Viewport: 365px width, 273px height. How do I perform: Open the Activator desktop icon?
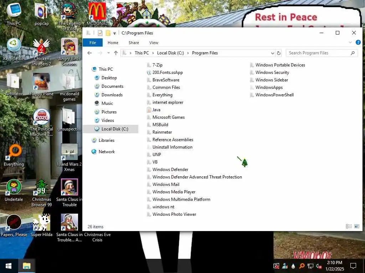[14, 85]
